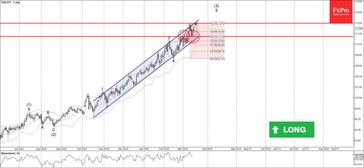The image size is (364, 168).
Task: Click the 102.00 price axis label
Action: pos(358,87)
